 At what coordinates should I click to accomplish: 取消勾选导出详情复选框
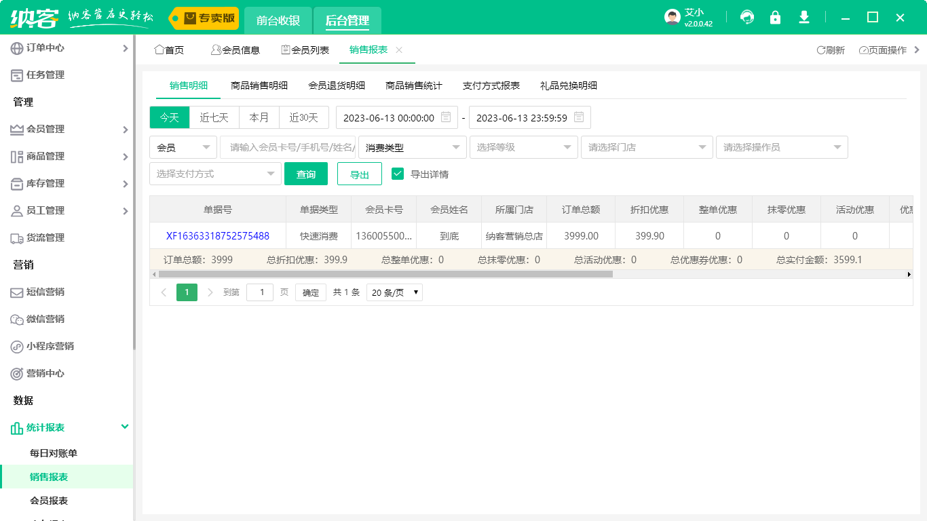(x=398, y=173)
